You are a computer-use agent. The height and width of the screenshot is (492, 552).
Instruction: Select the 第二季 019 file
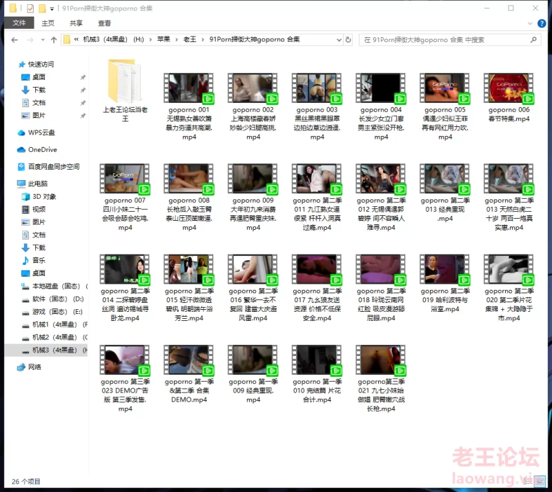(444, 284)
